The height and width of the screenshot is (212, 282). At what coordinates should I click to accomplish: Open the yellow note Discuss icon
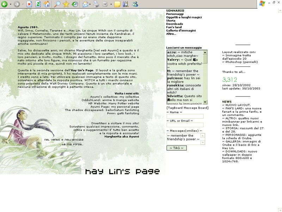pyautogui.click(x=117, y=4)
